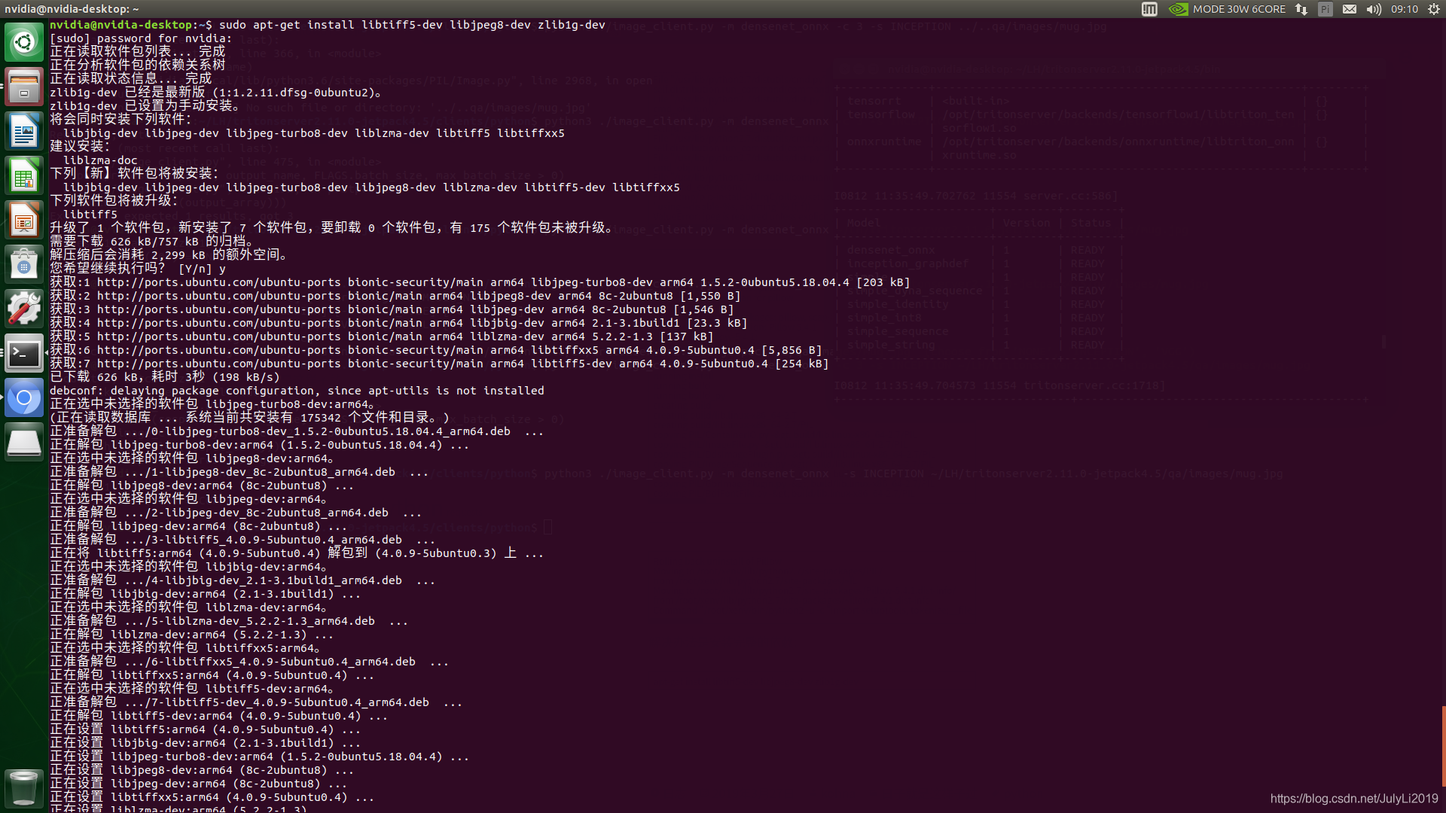Open the keyboard layout indicator in top panel
Image resolution: width=1446 pixels, height=813 pixels.
click(x=1149, y=9)
